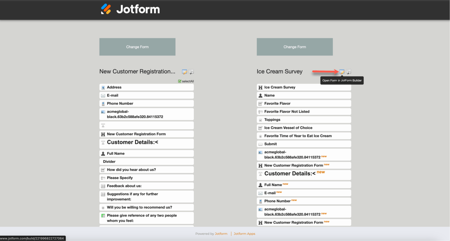Select the blank text field row in left list
Screen dimensions: 450x241
point(147,125)
